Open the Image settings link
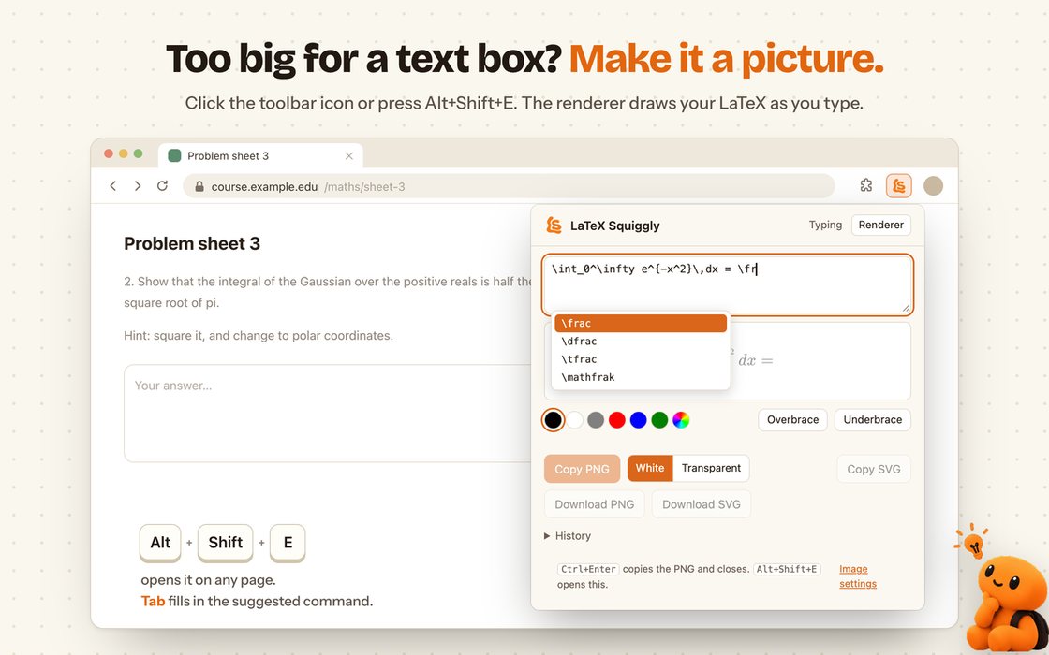 tap(858, 576)
